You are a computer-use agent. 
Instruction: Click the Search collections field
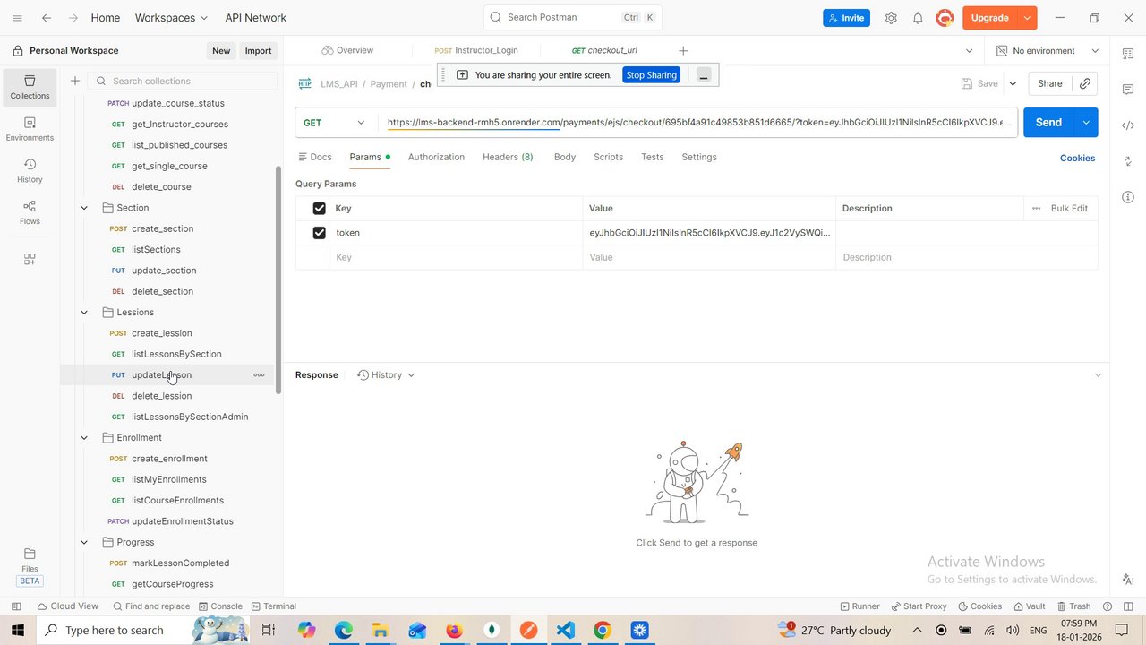(x=183, y=81)
